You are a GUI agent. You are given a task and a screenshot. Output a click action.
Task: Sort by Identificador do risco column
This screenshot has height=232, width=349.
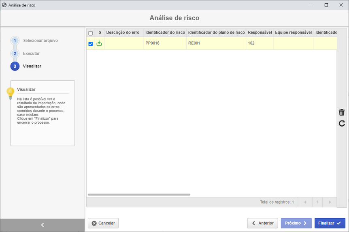165,32
